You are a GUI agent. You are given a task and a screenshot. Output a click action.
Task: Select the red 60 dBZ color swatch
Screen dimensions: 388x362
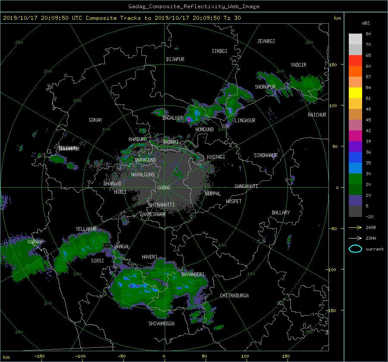[x=355, y=61]
